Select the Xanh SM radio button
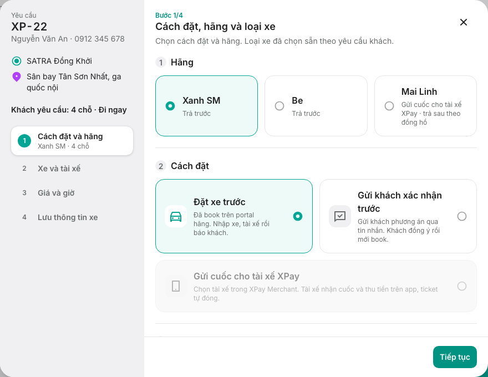The width and height of the screenshot is (488, 377). click(x=170, y=106)
